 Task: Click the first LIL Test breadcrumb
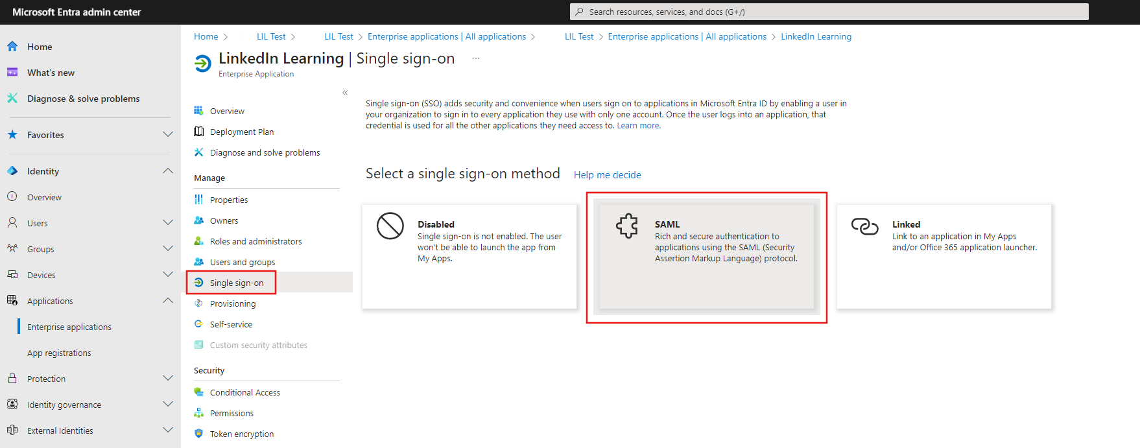click(x=271, y=37)
